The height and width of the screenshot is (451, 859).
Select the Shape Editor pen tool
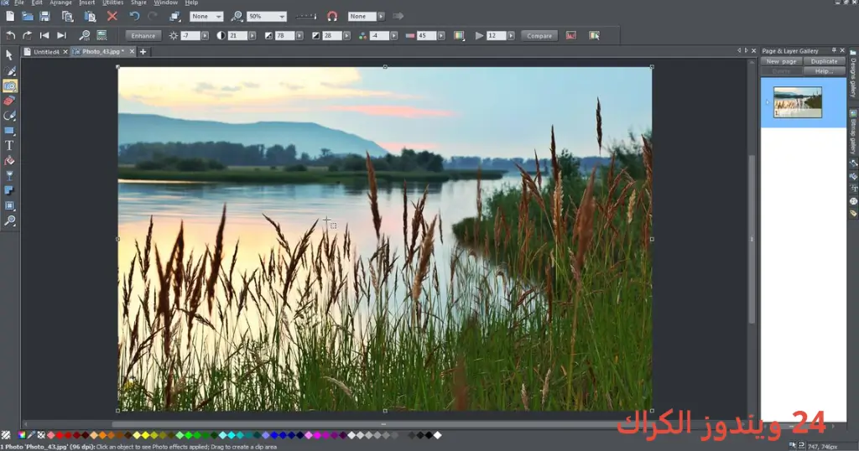point(9,116)
